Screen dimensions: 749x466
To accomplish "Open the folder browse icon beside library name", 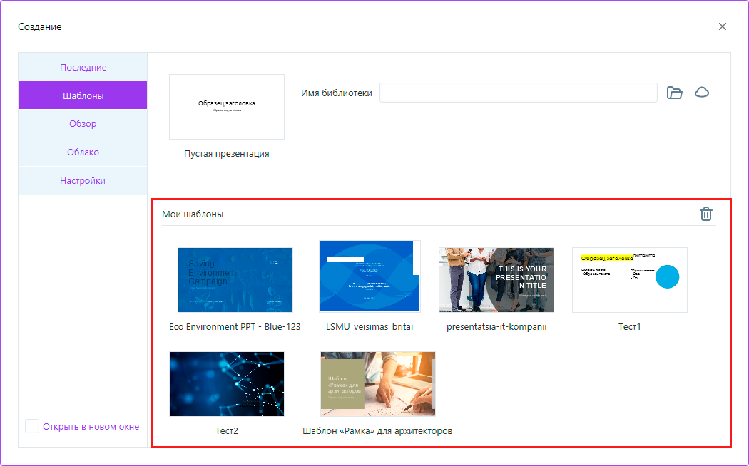I will 675,92.
